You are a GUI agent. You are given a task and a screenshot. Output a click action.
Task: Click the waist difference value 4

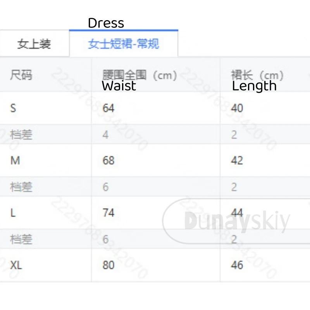(105, 135)
